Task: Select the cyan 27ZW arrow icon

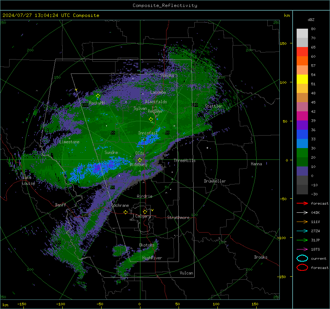Action: [x=302, y=231]
